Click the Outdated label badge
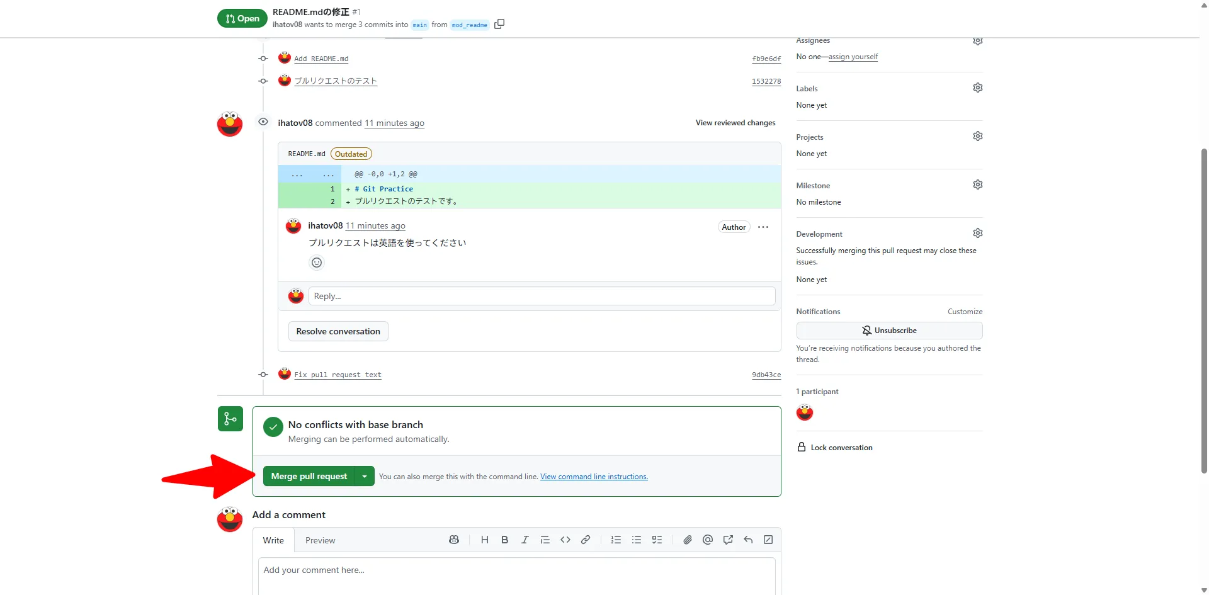The image size is (1209, 595). pos(351,154)
